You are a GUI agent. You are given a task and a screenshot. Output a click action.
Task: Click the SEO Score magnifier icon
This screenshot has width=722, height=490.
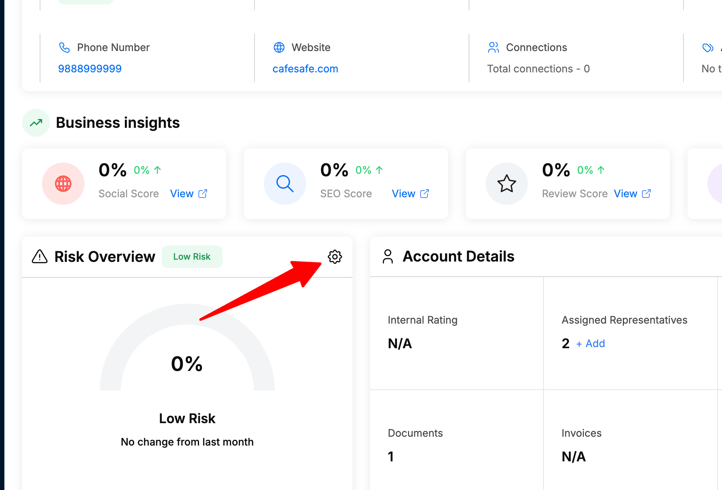[x=285, y=184]
